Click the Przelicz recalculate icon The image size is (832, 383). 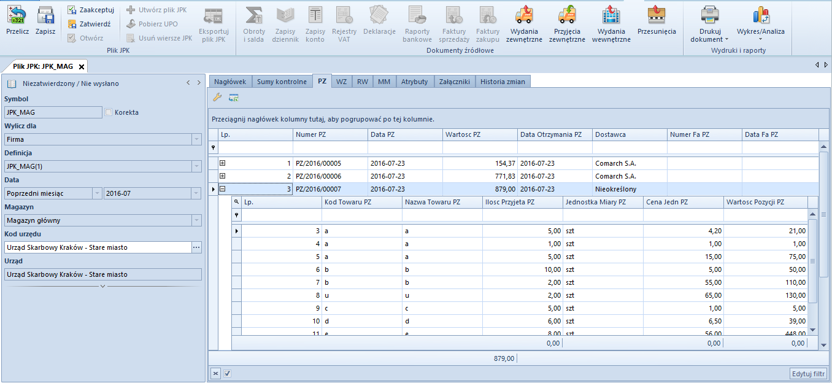tap(17, 20)
